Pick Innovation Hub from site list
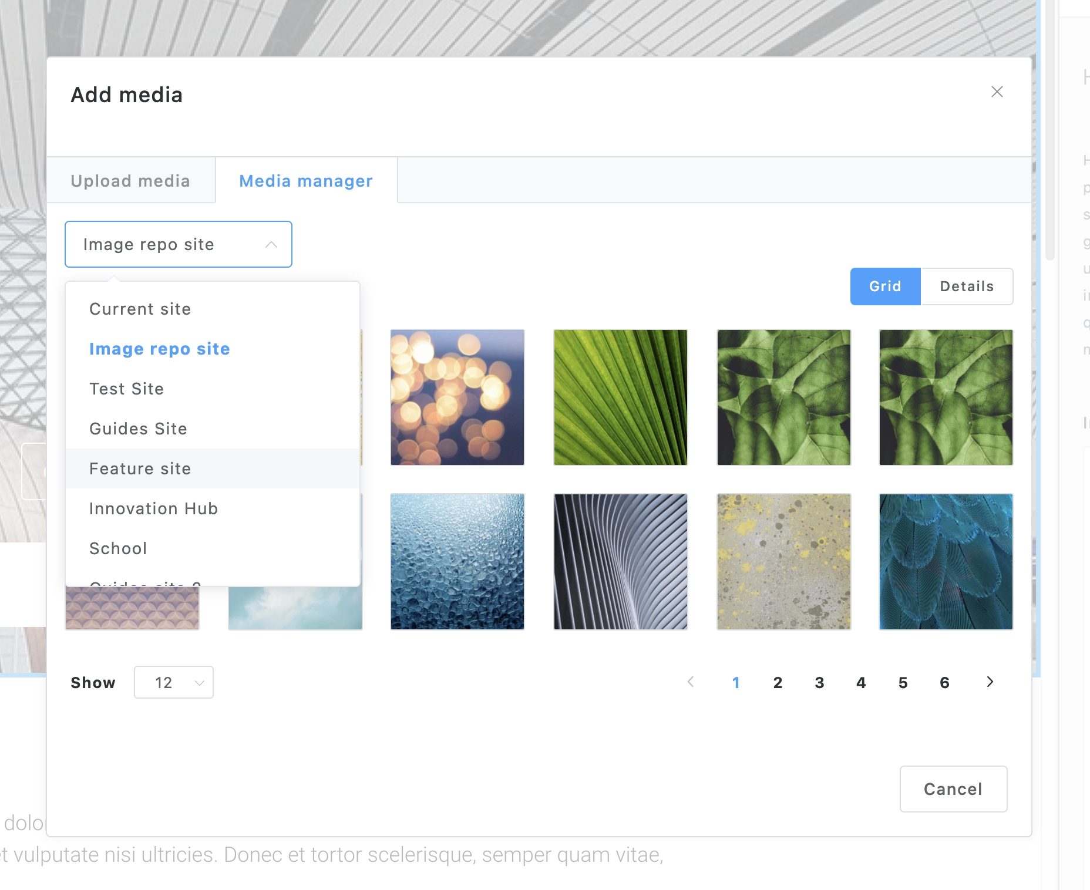 154,508
